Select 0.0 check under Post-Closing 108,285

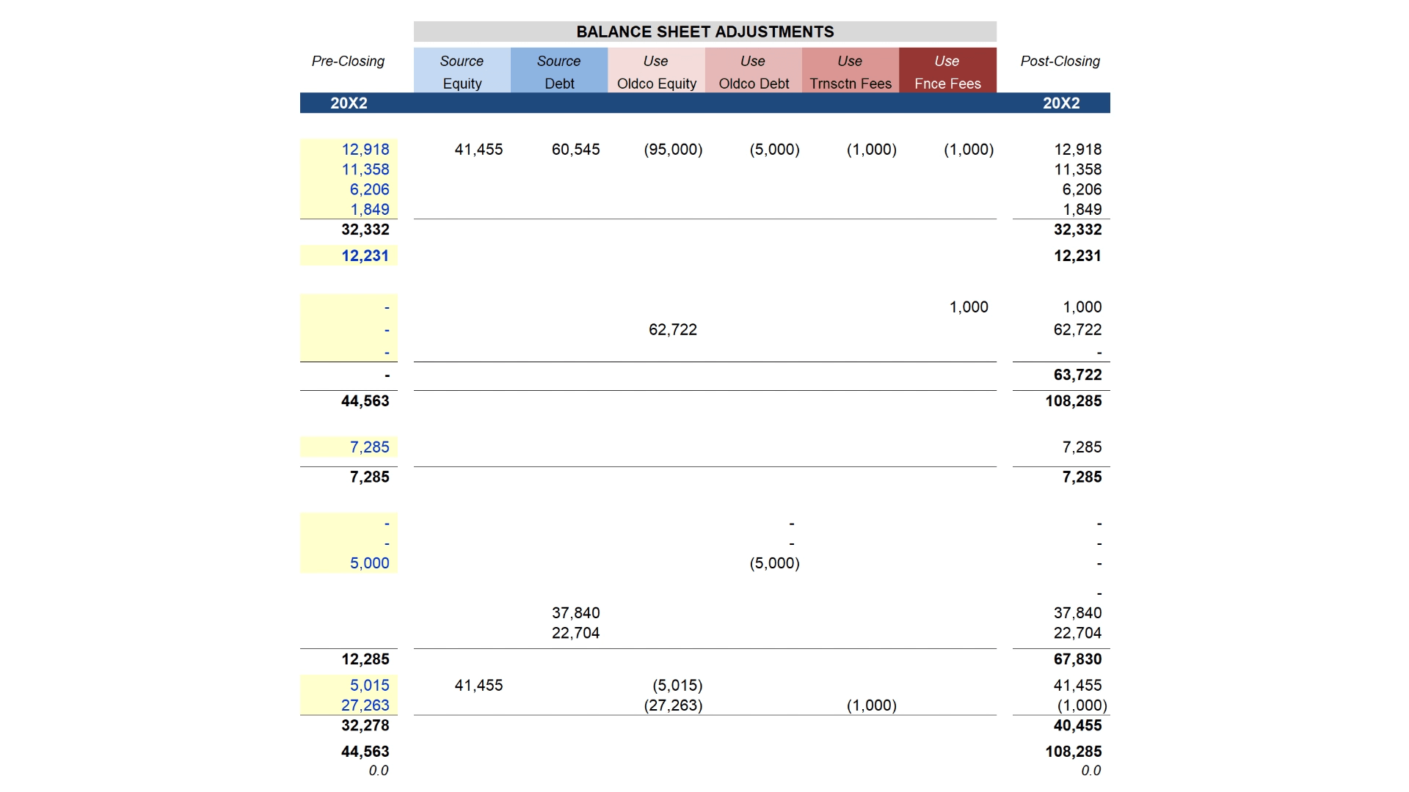tap(1091, 771)
